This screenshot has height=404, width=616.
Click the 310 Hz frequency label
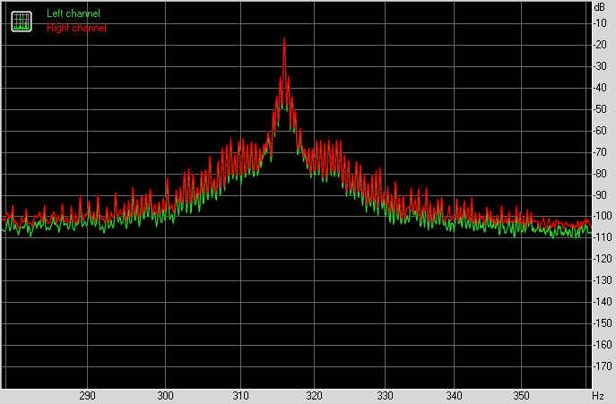click(240, 395)
